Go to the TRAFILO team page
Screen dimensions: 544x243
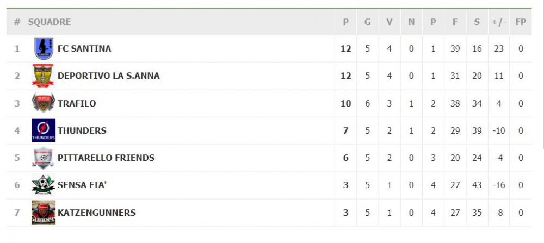(77, 103)
